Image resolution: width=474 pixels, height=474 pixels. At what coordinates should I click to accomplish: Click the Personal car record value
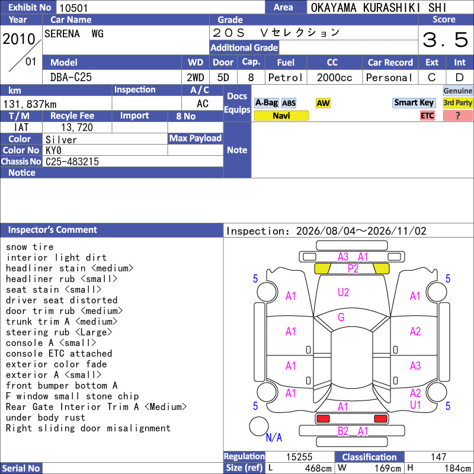(x=389, y=78)
